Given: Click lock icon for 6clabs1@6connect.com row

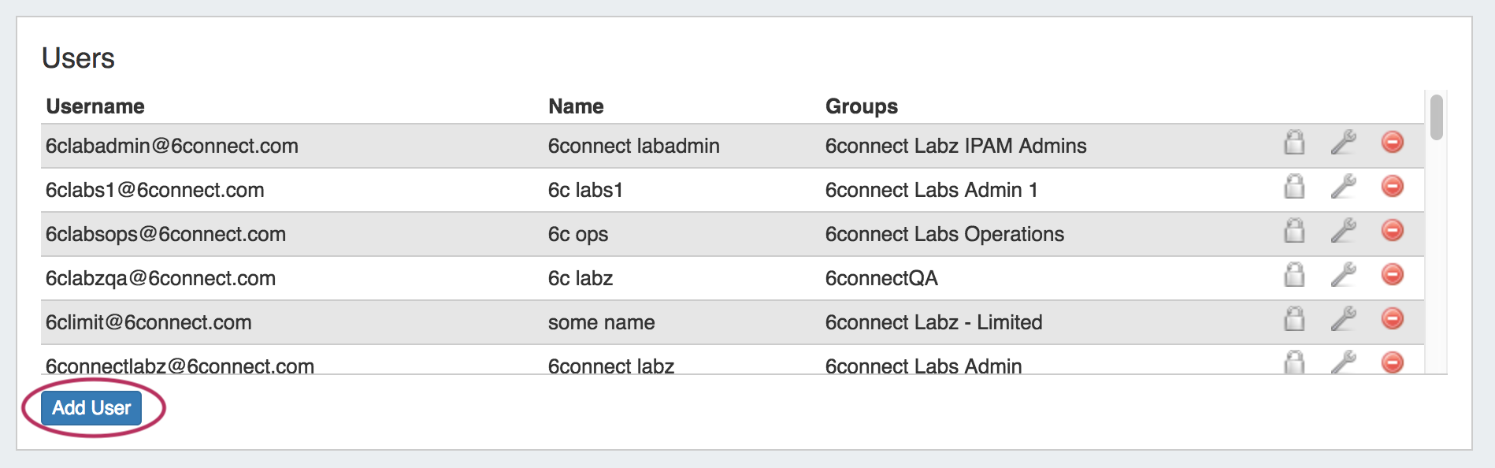Looking at the screenshot, I should tap(1294, 187).
